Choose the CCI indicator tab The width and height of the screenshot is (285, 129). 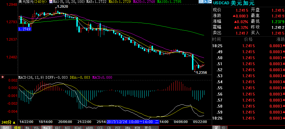point(100,127)
